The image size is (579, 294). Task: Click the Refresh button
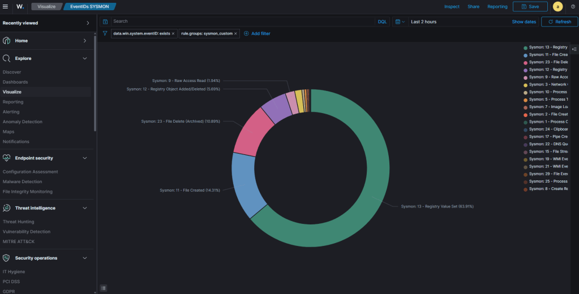tap(559, 21)
